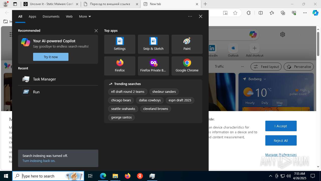Image resolution: width=321 pixels, height=181 pixels.
Task: Add this page to favorites star
Action: point(235,13)
